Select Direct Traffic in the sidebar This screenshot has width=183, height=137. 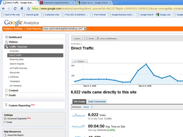click(x=35, y=55)
